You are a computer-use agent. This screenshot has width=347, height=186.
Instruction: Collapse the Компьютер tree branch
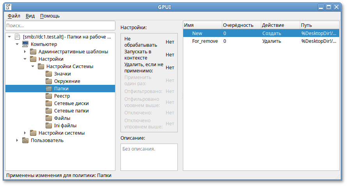click(x=17, y=44)
